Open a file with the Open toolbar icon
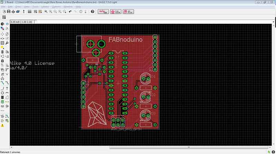Screen dimensions: 276x154 (x=4, y=12)
